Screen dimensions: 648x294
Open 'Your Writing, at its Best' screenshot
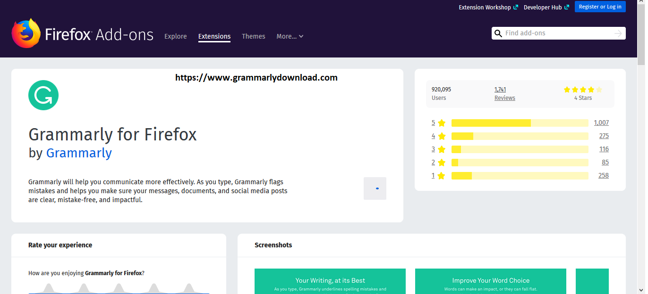coord(330,281)
